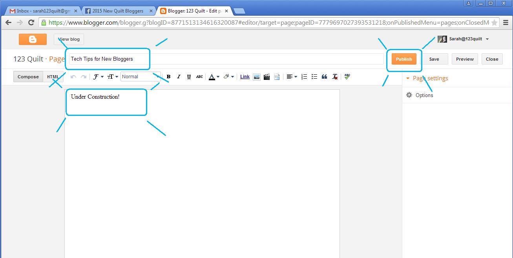Insert a video into the page
Viewport: 513px width, 258px height.
pos(267,76)
